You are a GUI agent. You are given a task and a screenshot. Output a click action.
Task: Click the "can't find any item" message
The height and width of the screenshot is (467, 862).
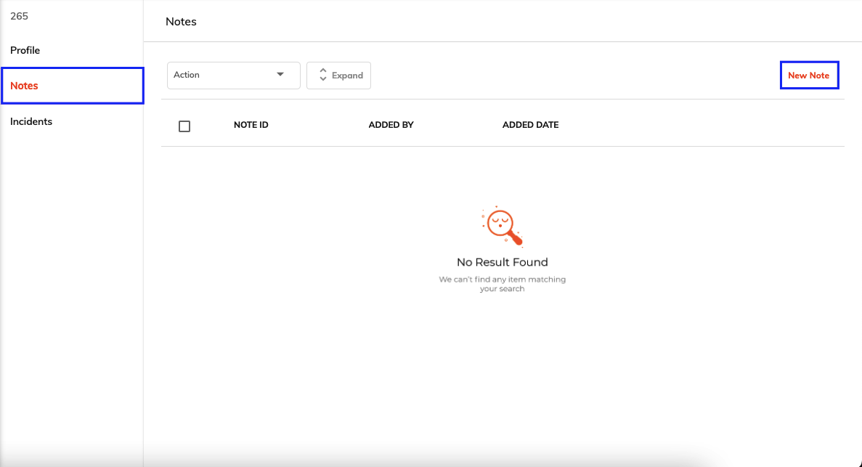(x=503, y=284)
